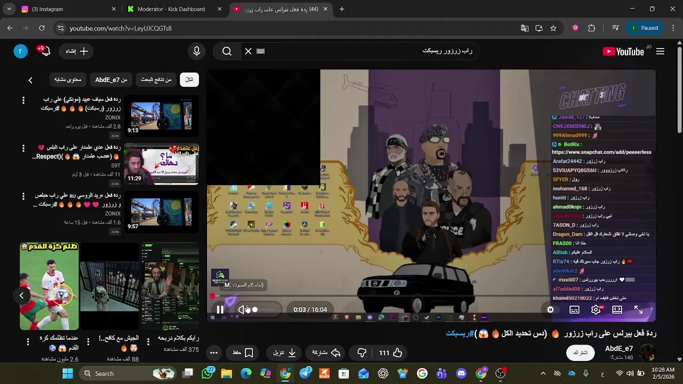Screen dimensions: 683x384
Task: Open File Explorer from the taskbar
Action: (x=226, y=373)
